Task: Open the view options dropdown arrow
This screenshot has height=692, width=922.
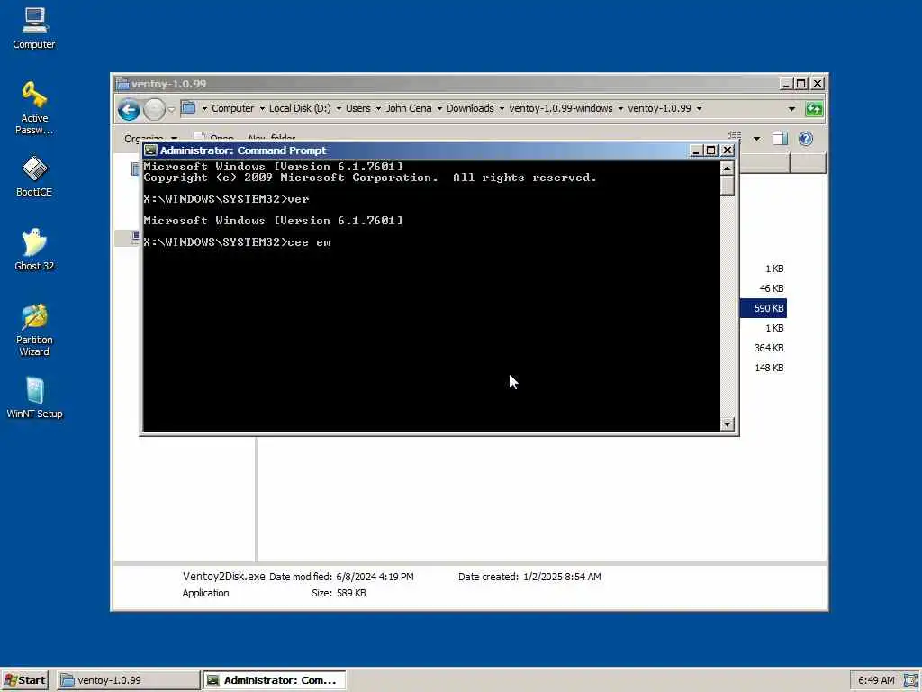Action: pos(756,139)
